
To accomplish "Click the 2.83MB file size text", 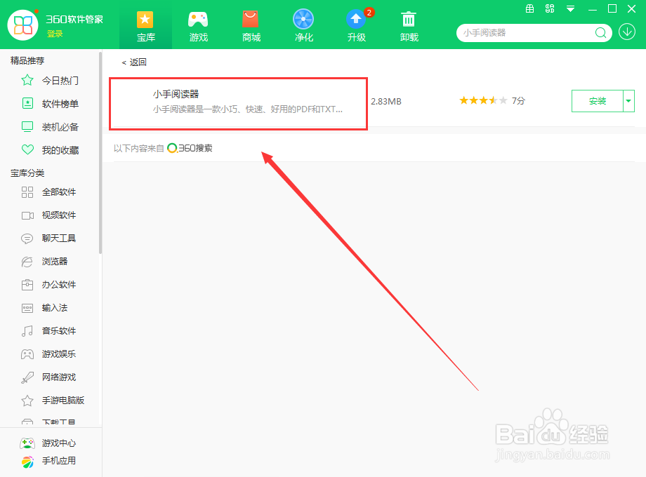I will click(386, 101).
